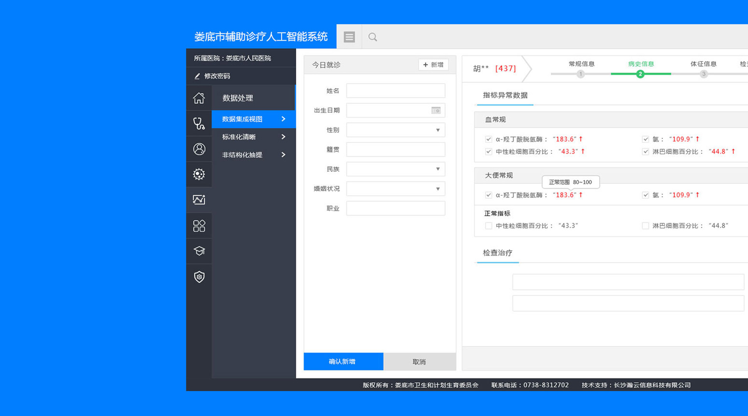The image size is (748, 416).
Task: Open the 婚姻状况 dropdown
Action: (x=395, y=189)
